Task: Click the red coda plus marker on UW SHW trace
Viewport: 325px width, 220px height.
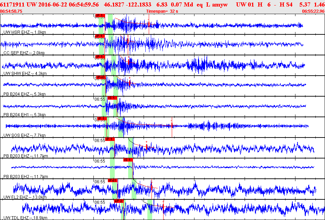Action: coord(129,57)
